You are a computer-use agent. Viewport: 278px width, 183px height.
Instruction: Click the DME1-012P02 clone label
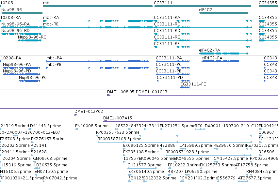[89, 112]
